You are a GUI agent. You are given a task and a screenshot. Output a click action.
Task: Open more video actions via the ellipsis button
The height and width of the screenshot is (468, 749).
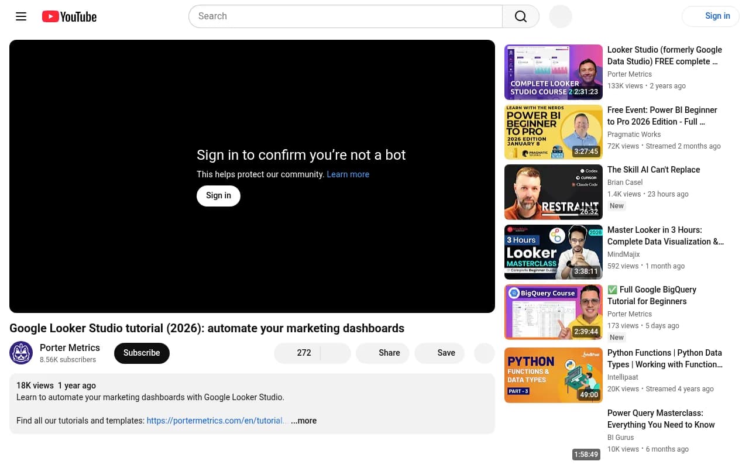click(x=484, y=353)
